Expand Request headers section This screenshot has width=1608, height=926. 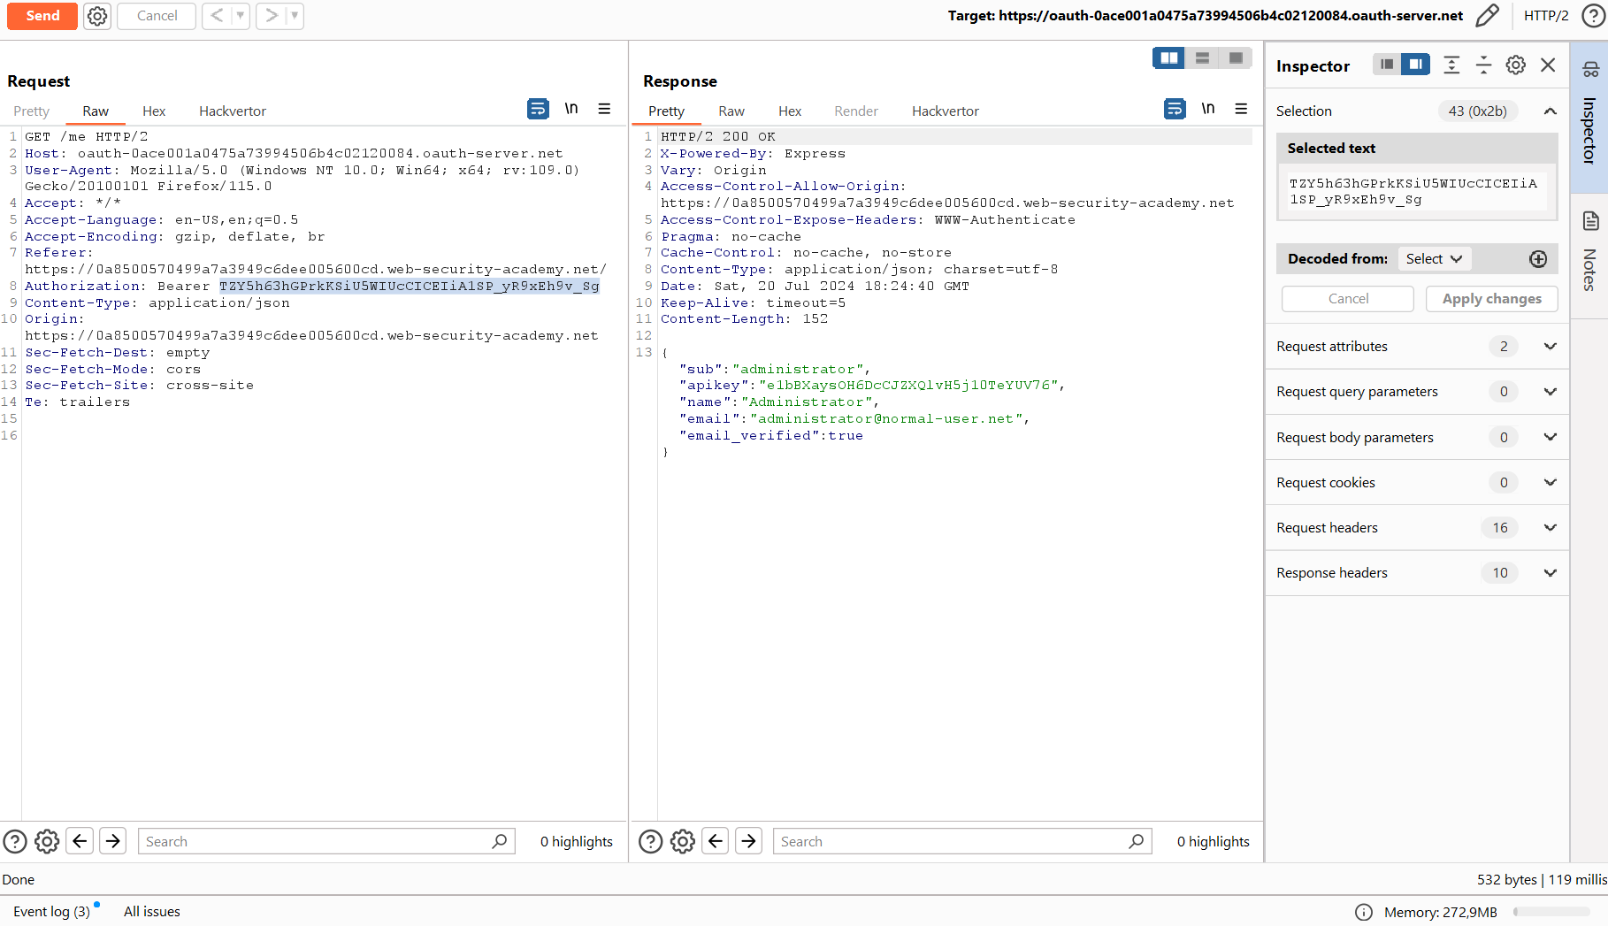(1550, 528)
